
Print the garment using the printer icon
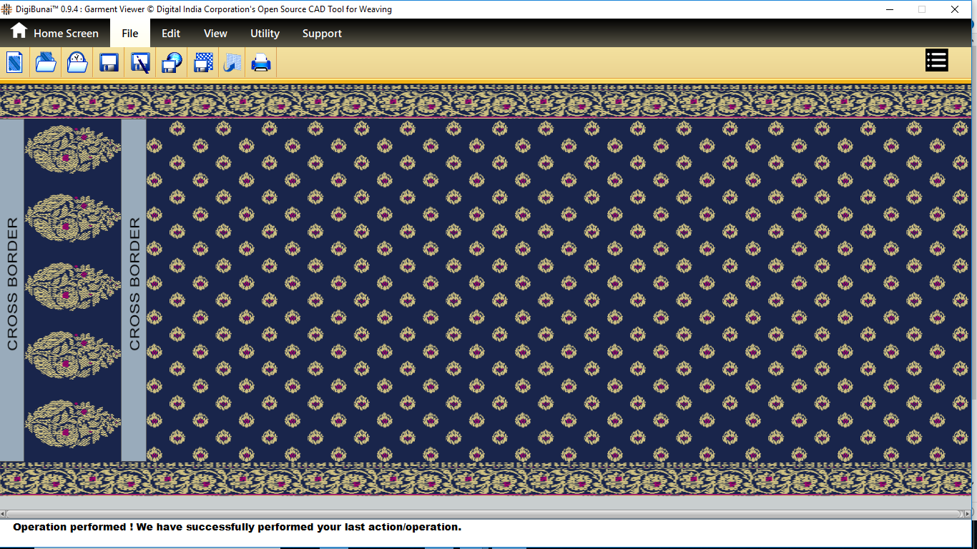pos(261,63)
